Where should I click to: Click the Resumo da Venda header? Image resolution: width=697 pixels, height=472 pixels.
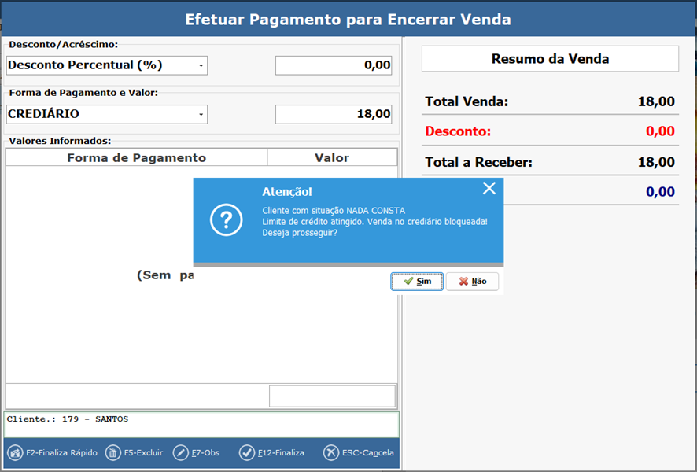[550, 59]
